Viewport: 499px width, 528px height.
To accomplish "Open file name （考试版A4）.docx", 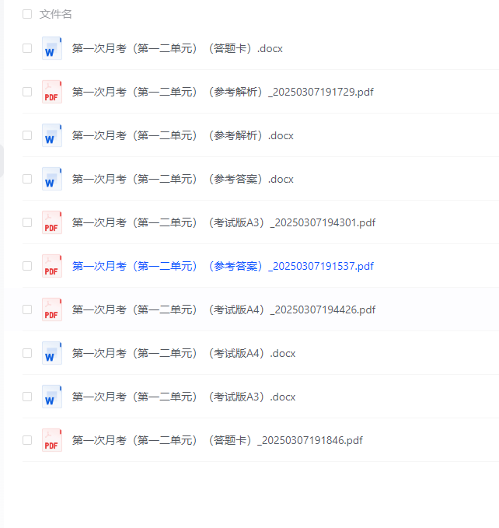I will (x=183, y=353).
